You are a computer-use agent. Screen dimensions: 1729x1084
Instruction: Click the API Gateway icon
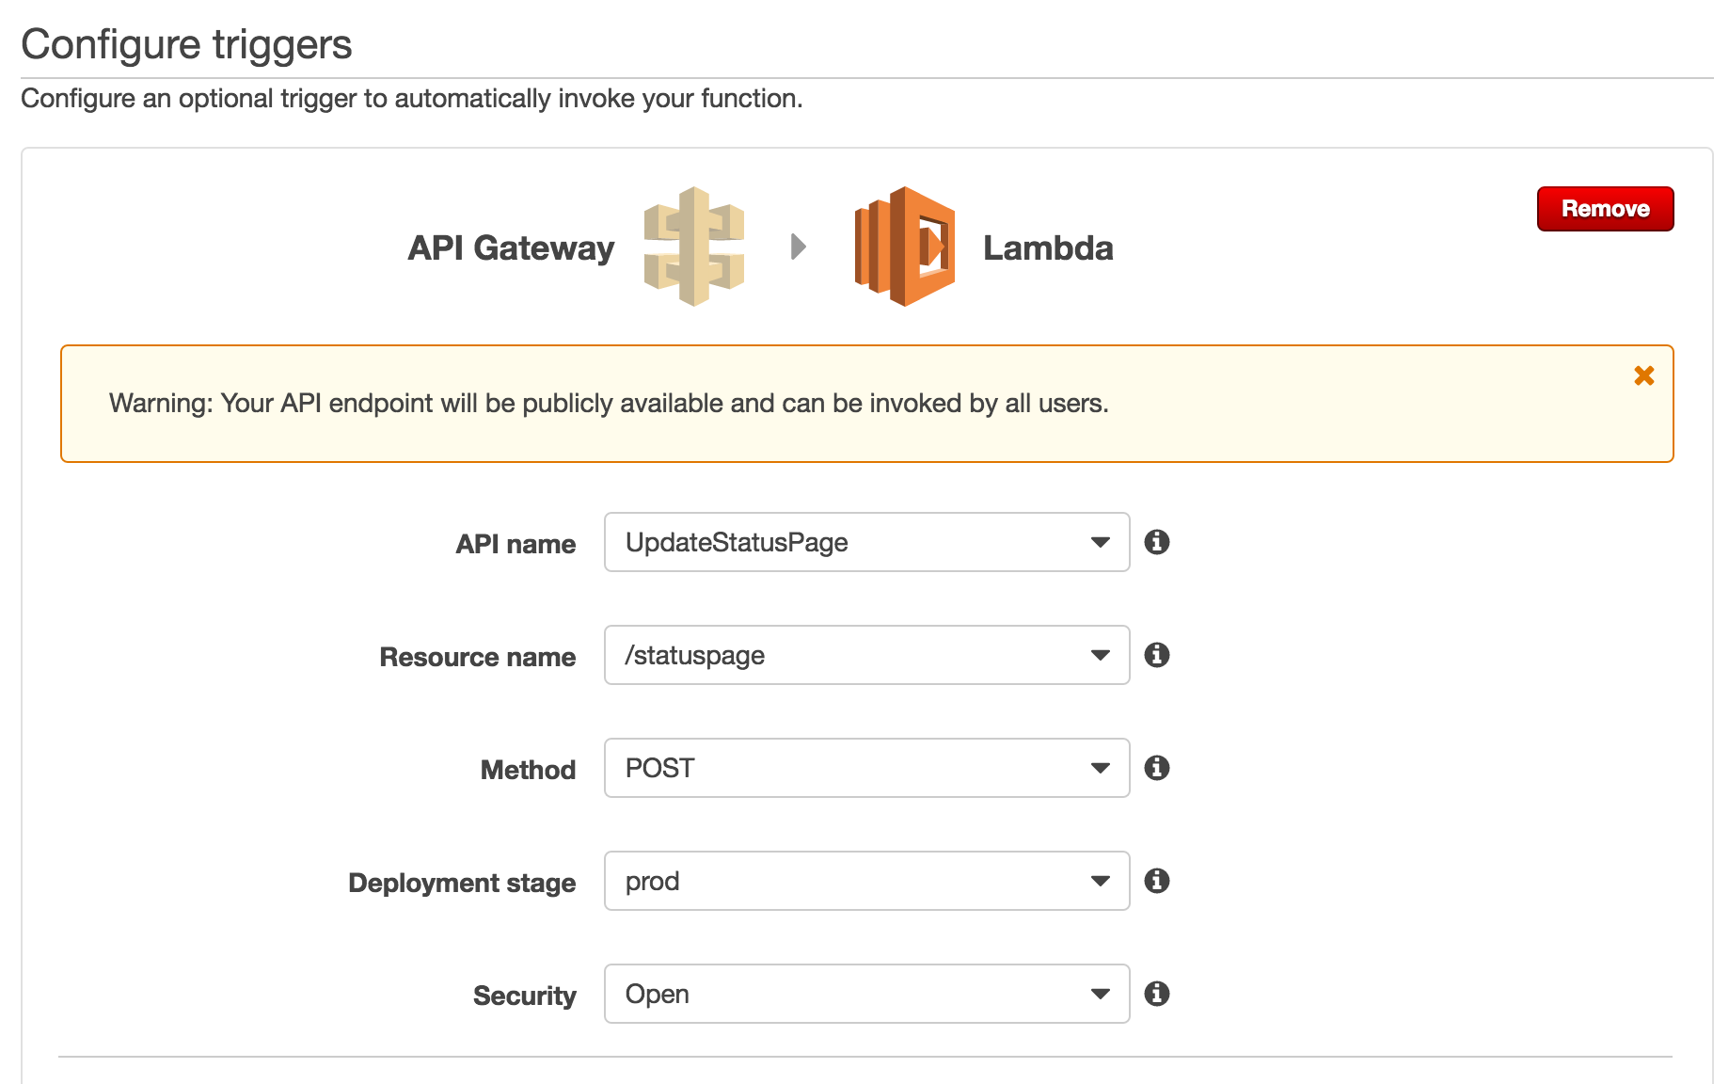pos(694,247)
